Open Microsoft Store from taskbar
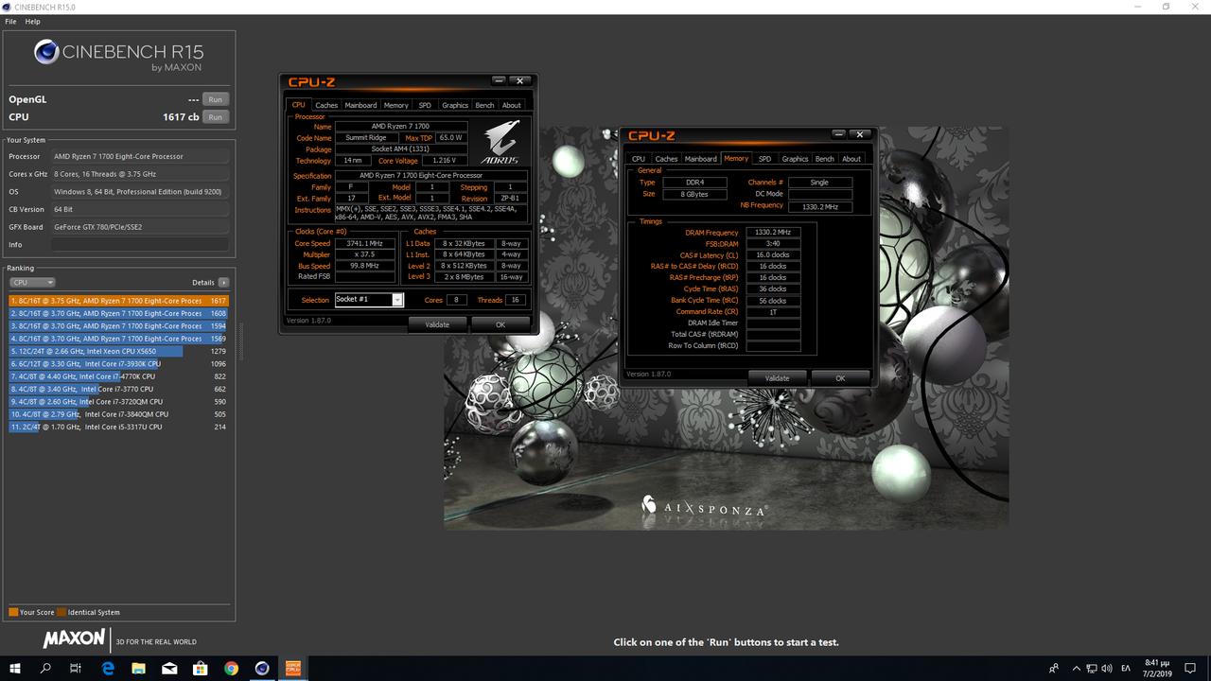The width and height of the screenshot is (1211, 681). [x=201, y=668]
